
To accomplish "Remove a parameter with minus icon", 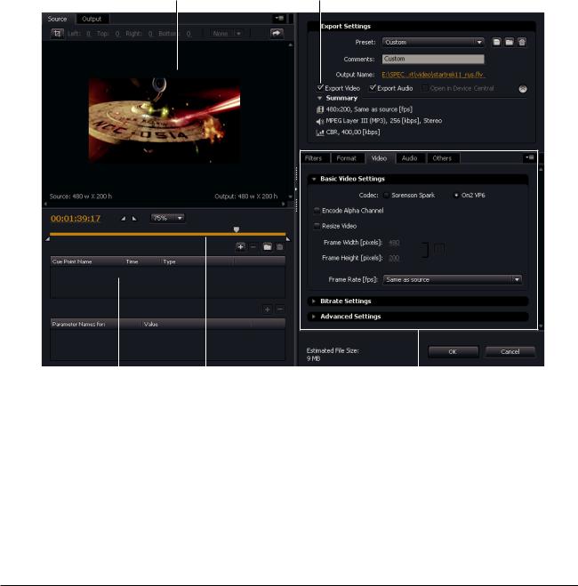I will pyautogui.click(x=280, y=309).
